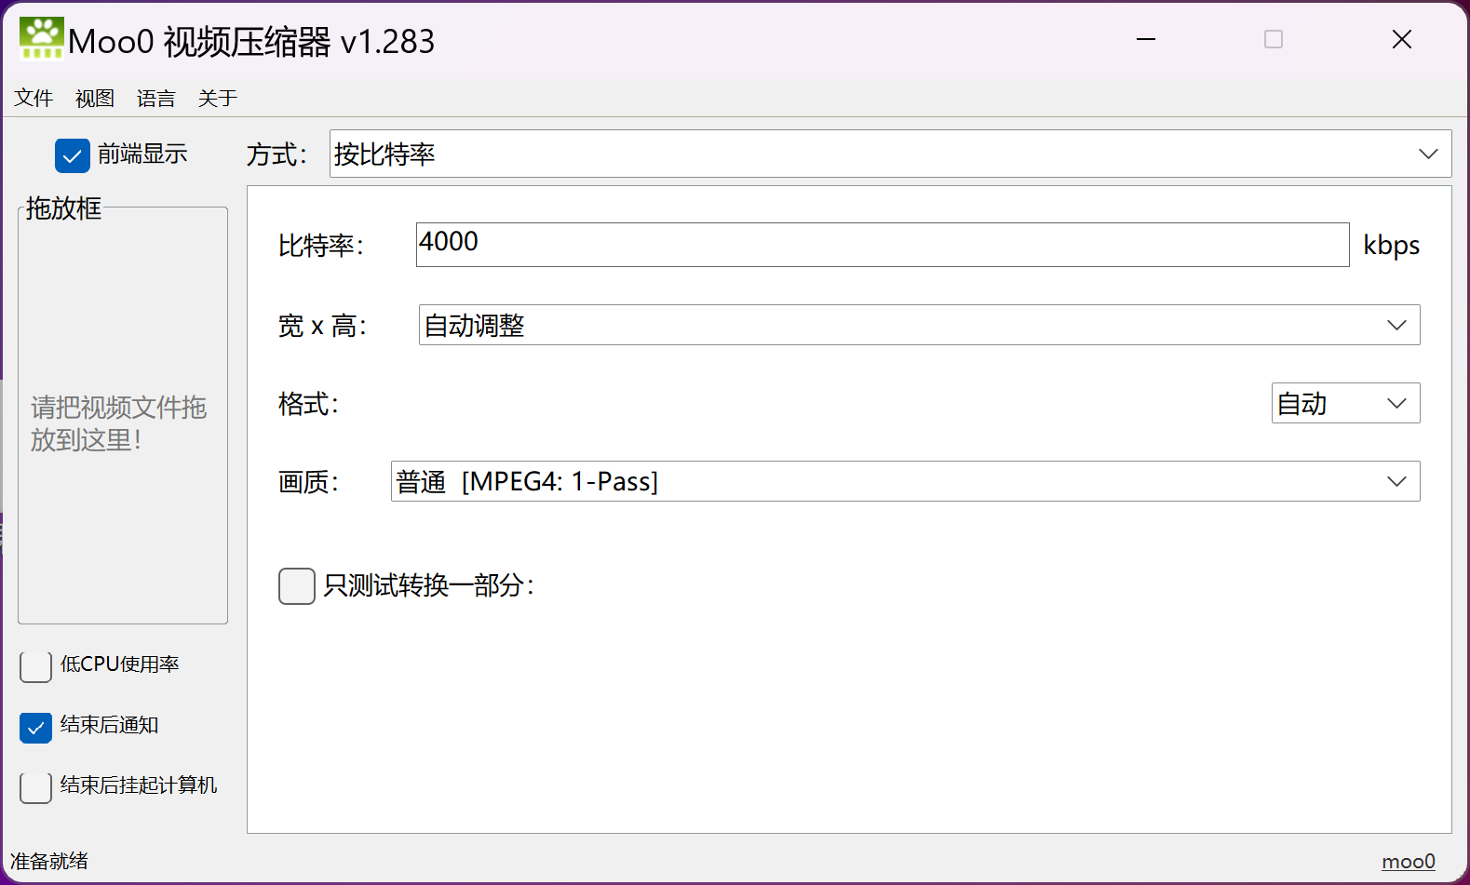Expand the 宽 x 高 dropdown 自动调整

pos(918,325)
